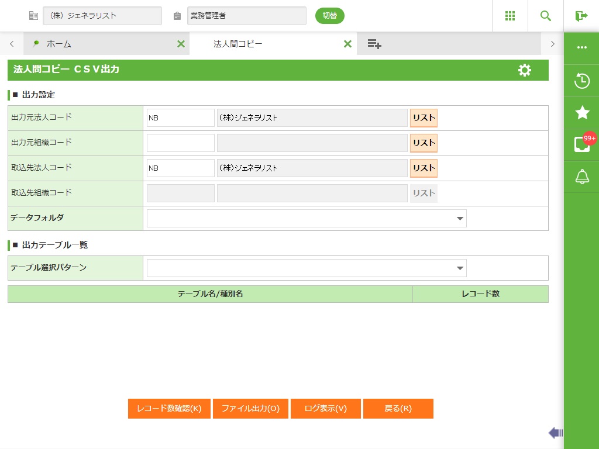
Task: Click リスト button for 出力元組織コード
Action: tap(424, 143)
